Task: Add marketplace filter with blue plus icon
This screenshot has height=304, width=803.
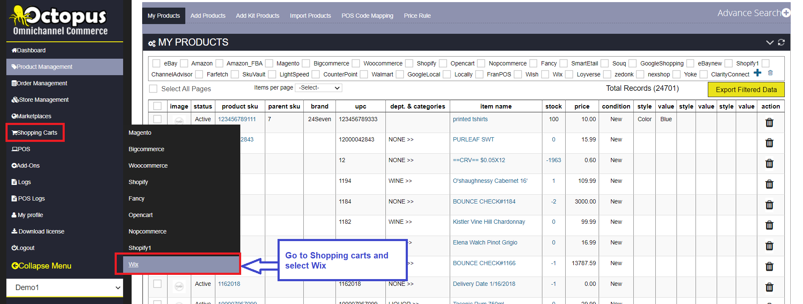Action: click(757, 73)
